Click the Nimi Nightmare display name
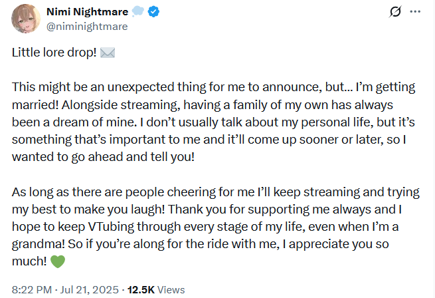Viewport: 435px width, 298px height. click(86, 13)
